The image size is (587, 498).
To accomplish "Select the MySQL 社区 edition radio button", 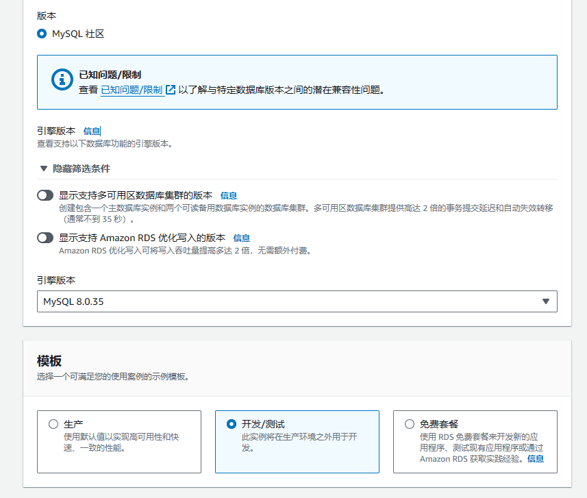I will [x=42, y=34].
